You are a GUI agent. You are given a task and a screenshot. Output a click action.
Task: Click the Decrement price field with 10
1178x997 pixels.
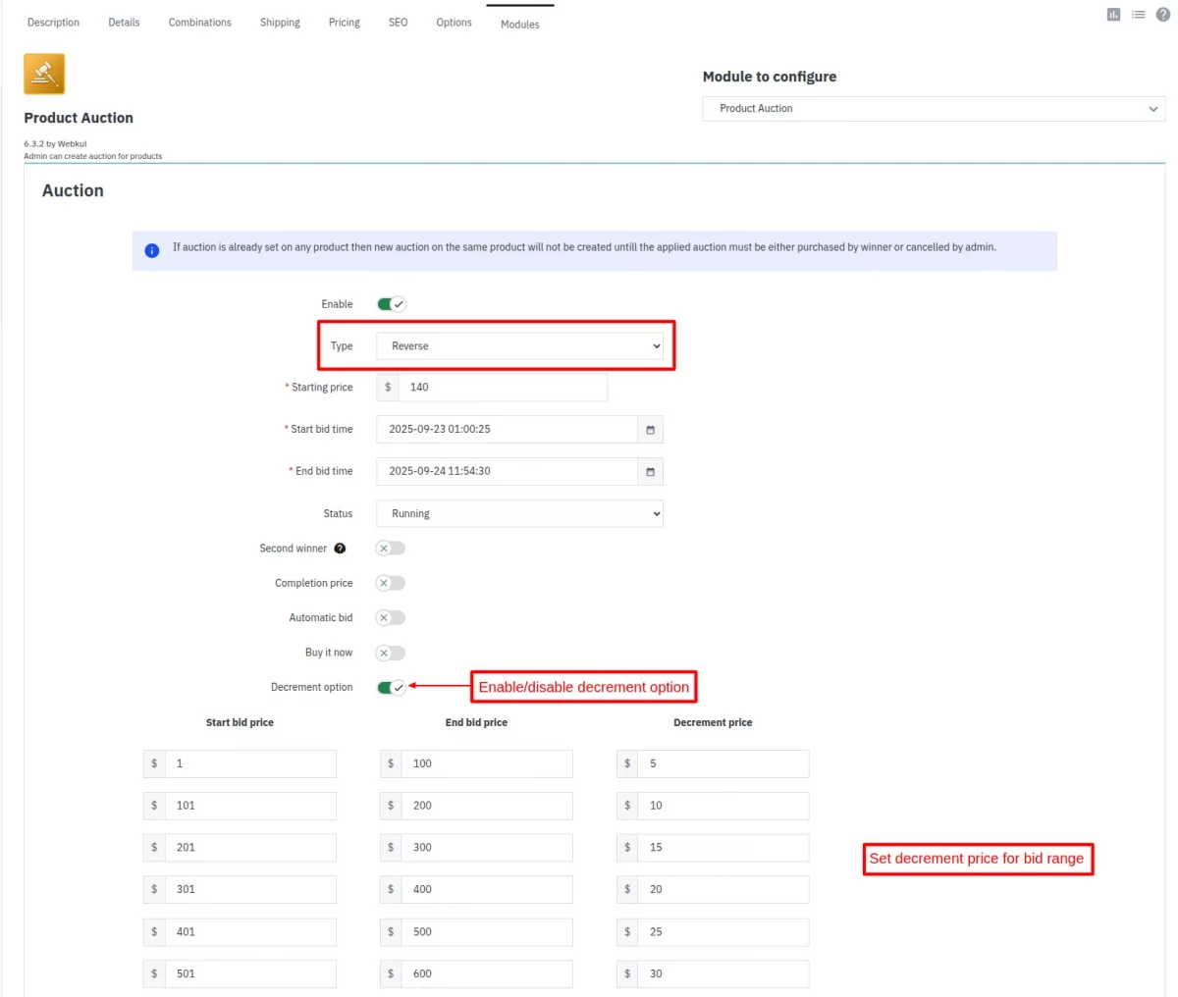coord(723,807)
